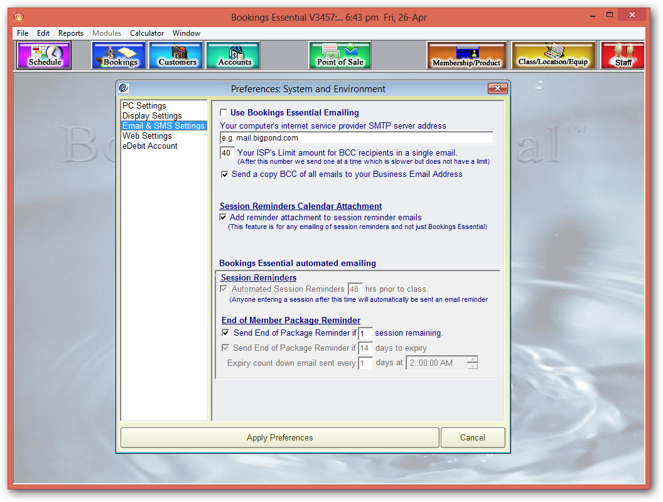Open the Reports menu

click(x=70, y=33)
